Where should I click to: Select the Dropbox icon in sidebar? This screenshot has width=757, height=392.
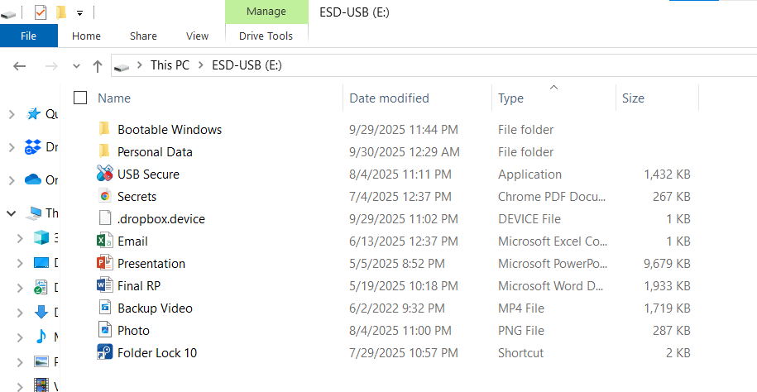pos(33,146)
